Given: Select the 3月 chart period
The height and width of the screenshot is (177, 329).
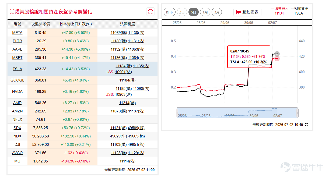Looking at the screenshot, I should (217, 12).
